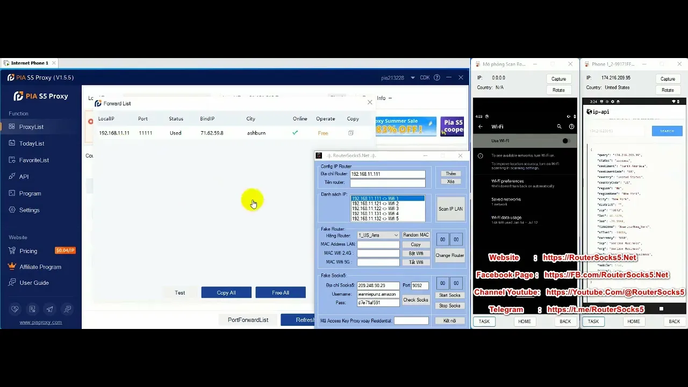Click the Start Socks button

point(450,295)
